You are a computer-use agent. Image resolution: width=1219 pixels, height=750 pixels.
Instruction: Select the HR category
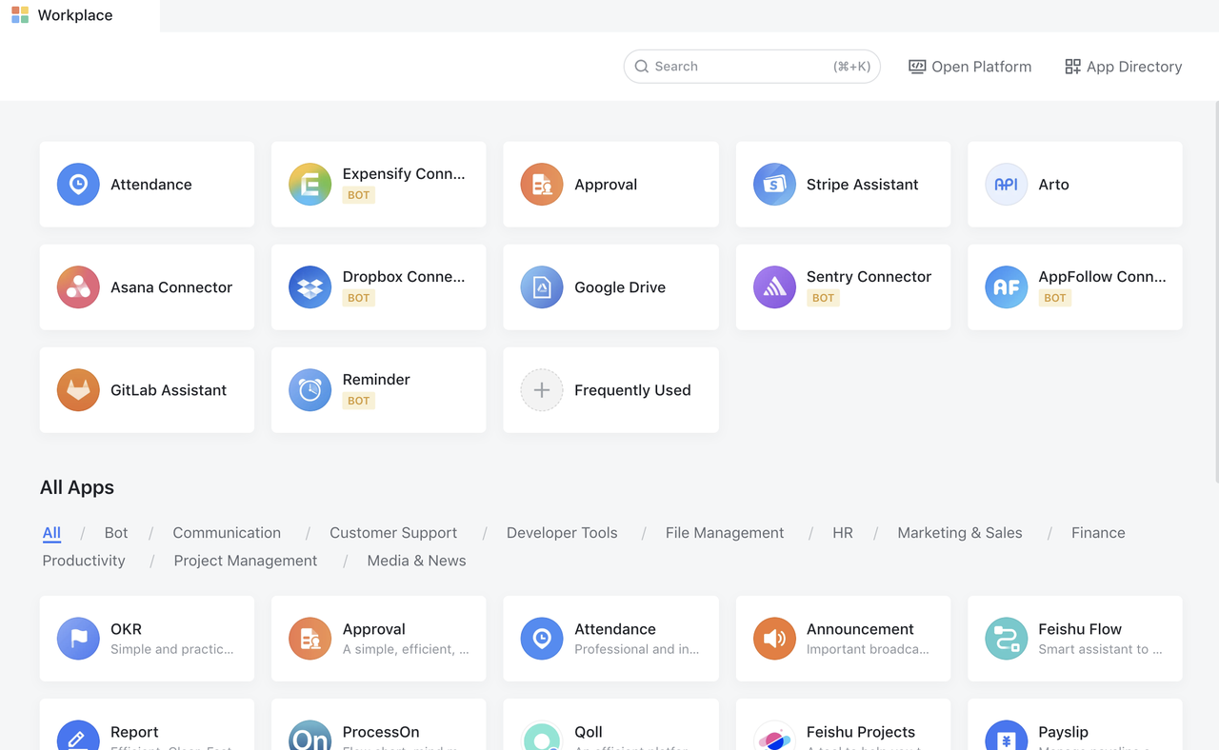pyautogui.click(x=843, y=533)
